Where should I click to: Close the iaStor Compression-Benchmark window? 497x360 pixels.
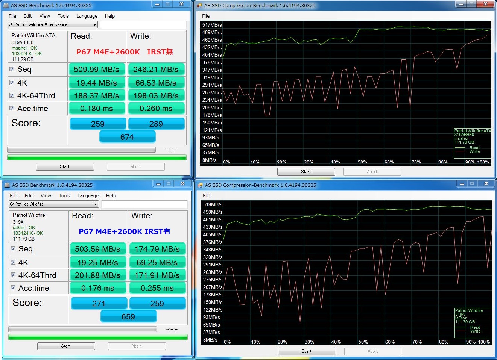[486, 184]
